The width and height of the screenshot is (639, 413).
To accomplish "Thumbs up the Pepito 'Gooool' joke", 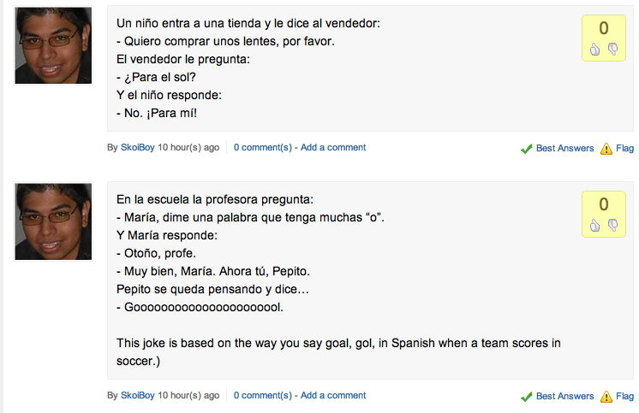I will [x=595, y=226].
